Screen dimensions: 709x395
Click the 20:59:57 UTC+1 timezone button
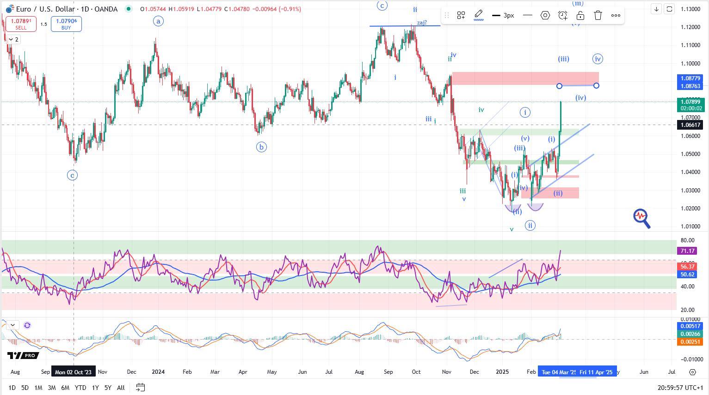680,388
